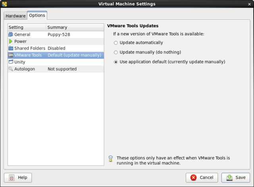
Task: Click the Autologon key icon
Action: point(11,69)
